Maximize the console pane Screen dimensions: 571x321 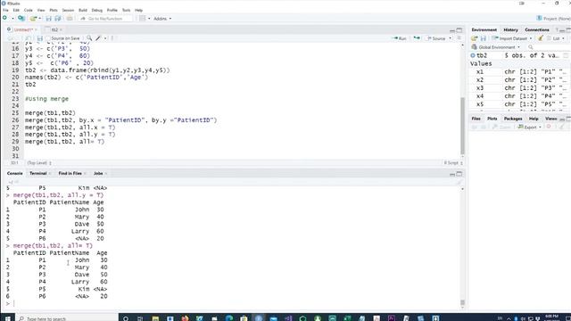click(x=459, y=174)
